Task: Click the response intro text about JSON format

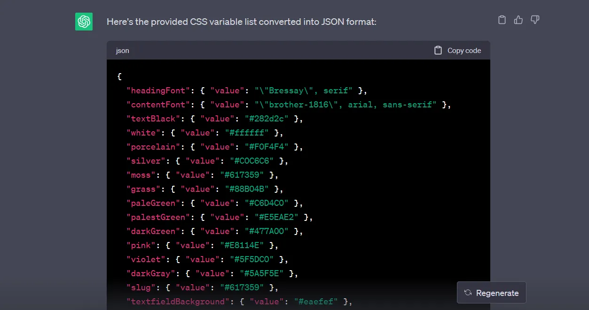Action: click(241, 22)
